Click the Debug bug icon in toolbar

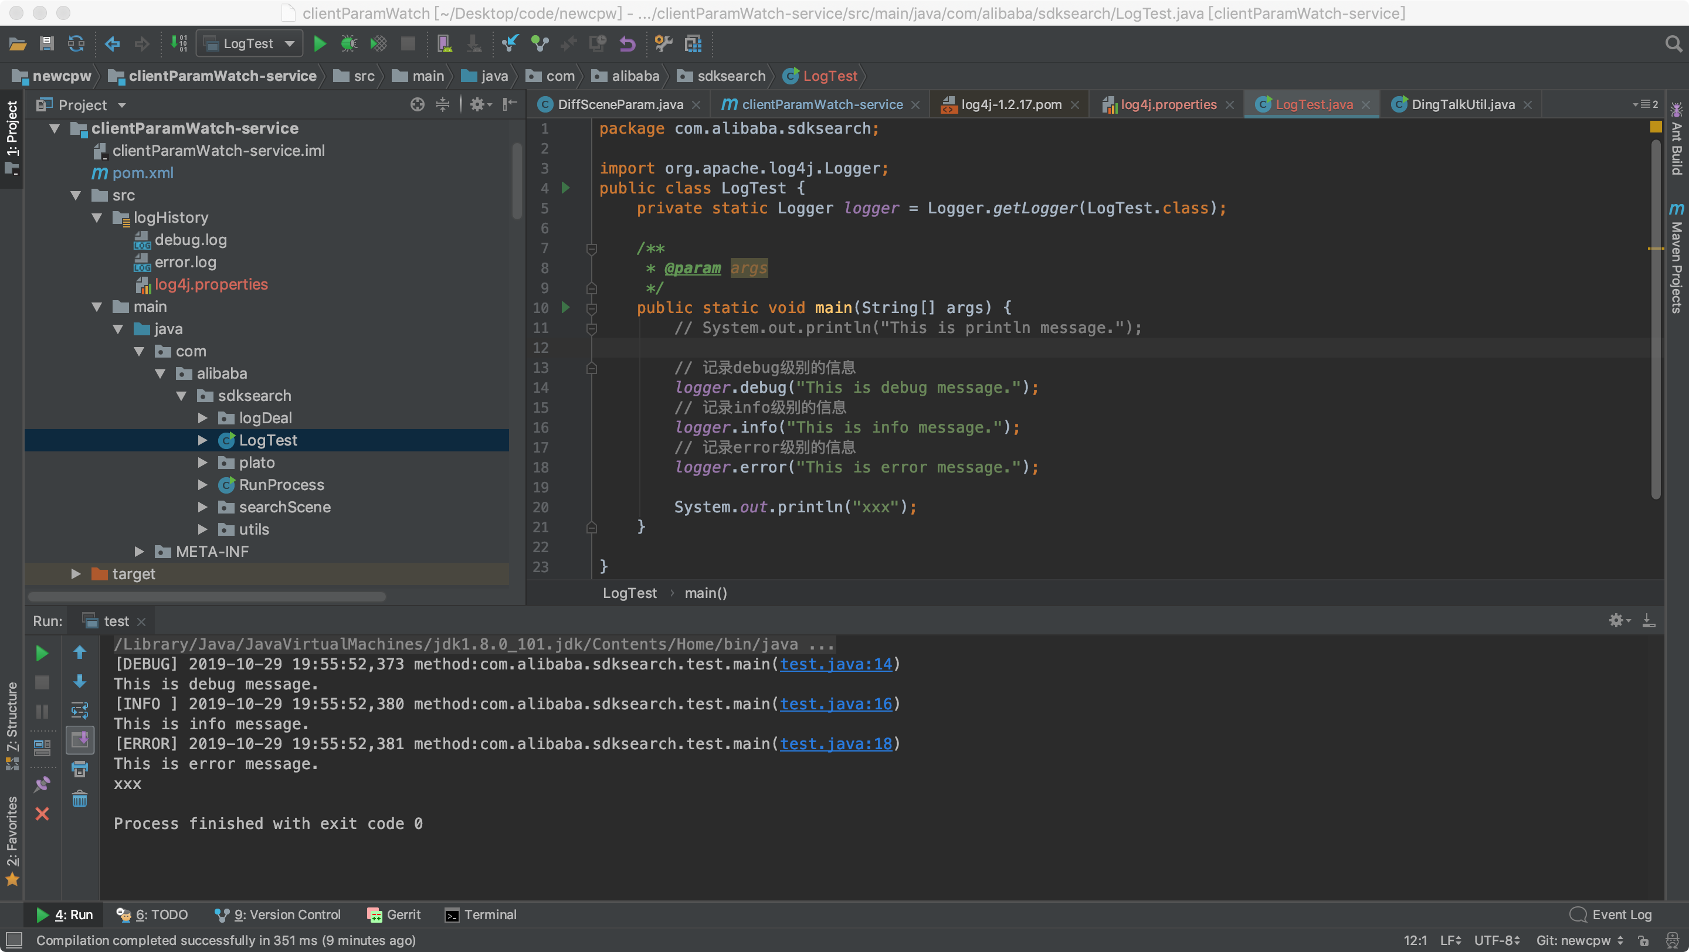click(x=349, y=44)
